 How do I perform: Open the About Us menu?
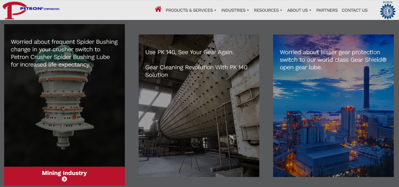click(299, 10)
